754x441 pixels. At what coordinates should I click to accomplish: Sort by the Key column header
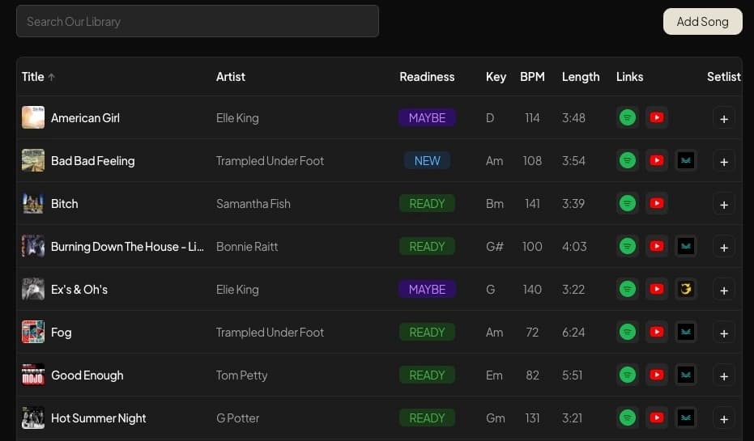(x=496, y=77)
